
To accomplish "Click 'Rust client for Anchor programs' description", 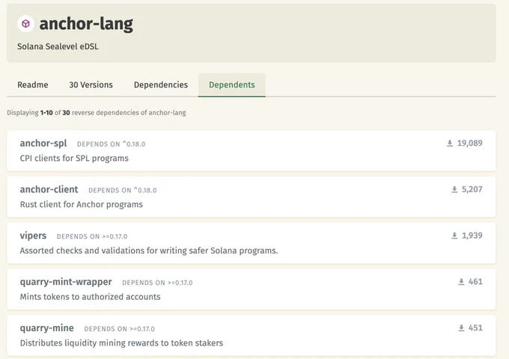I will 81,204.
